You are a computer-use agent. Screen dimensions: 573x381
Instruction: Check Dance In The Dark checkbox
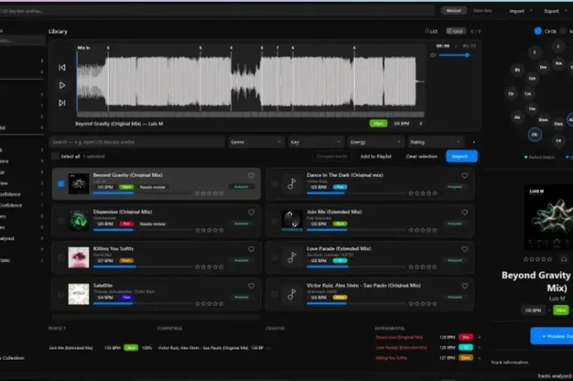click(274, 184)
